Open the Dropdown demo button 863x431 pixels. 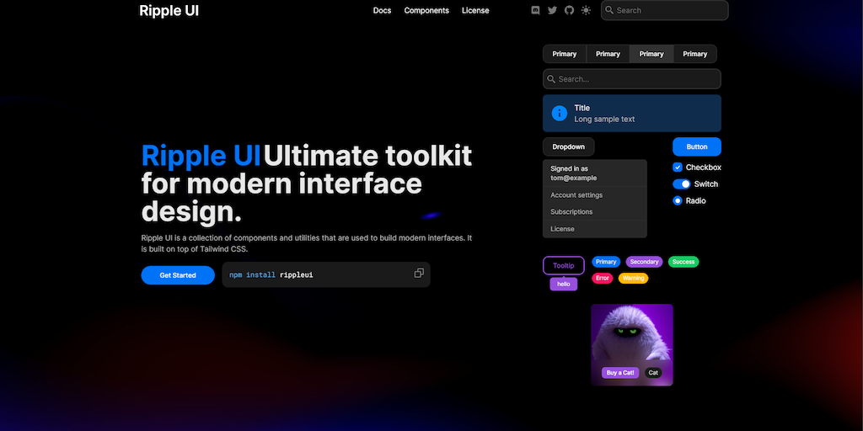tap(569, 146)
